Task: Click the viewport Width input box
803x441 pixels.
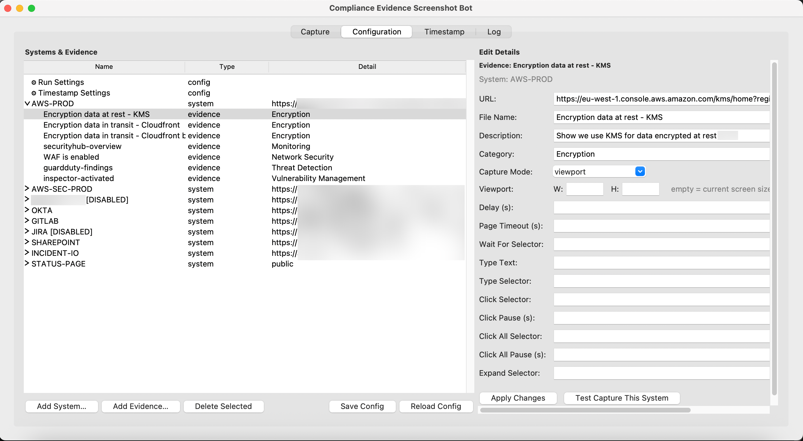Action: (x=584, y=189)
